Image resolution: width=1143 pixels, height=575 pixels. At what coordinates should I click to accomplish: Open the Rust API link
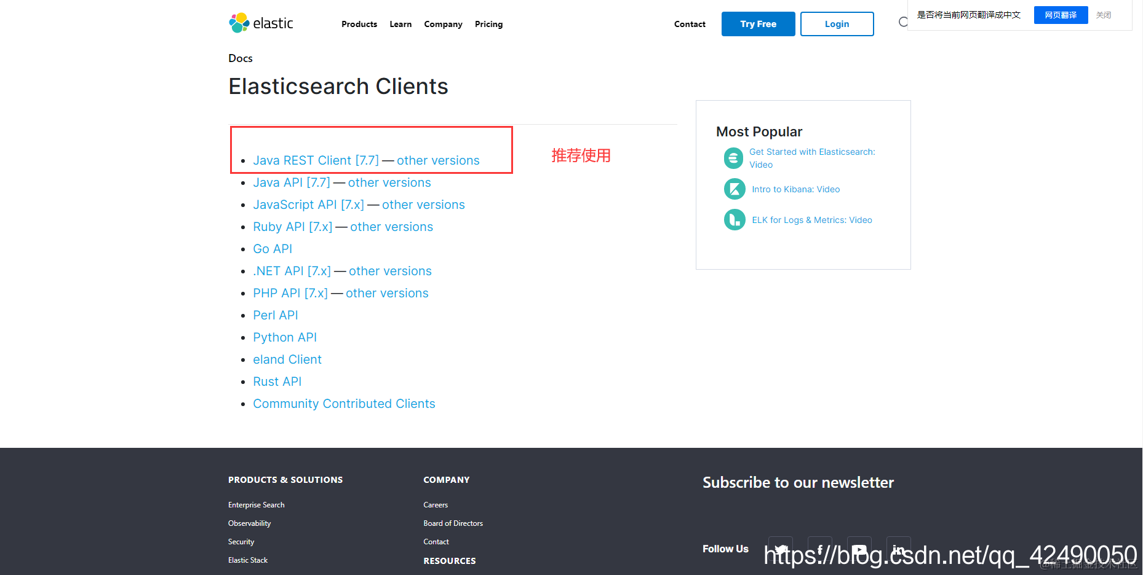[x=277, y=381]
